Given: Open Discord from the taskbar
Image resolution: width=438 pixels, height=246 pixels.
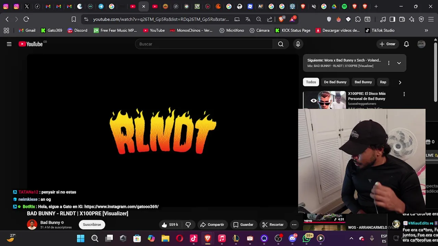Looking at the screenshot, I should pos(293,238).
